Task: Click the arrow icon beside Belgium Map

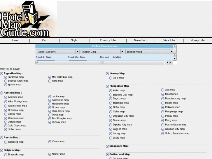Action: coord(1,150)
